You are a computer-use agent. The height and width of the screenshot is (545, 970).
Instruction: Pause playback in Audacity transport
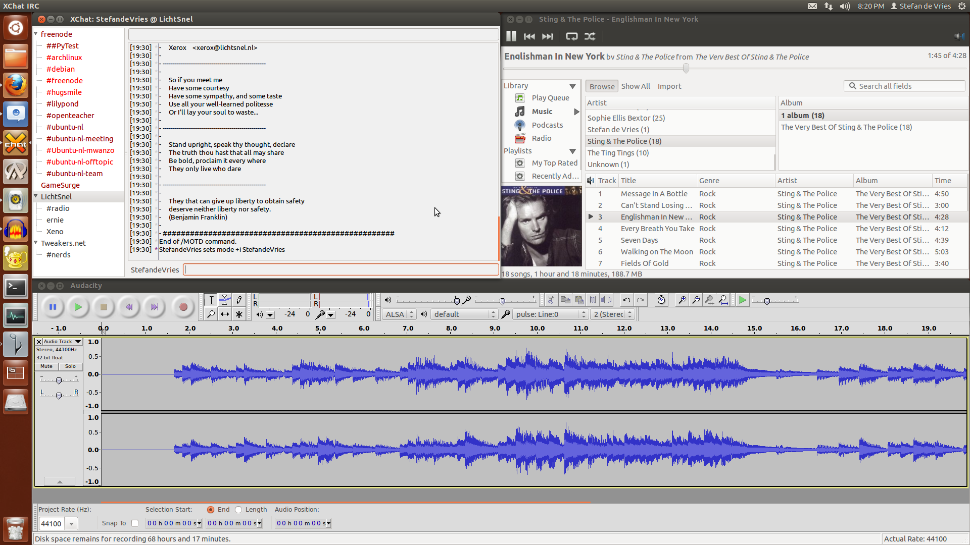[x=53, y=307]
